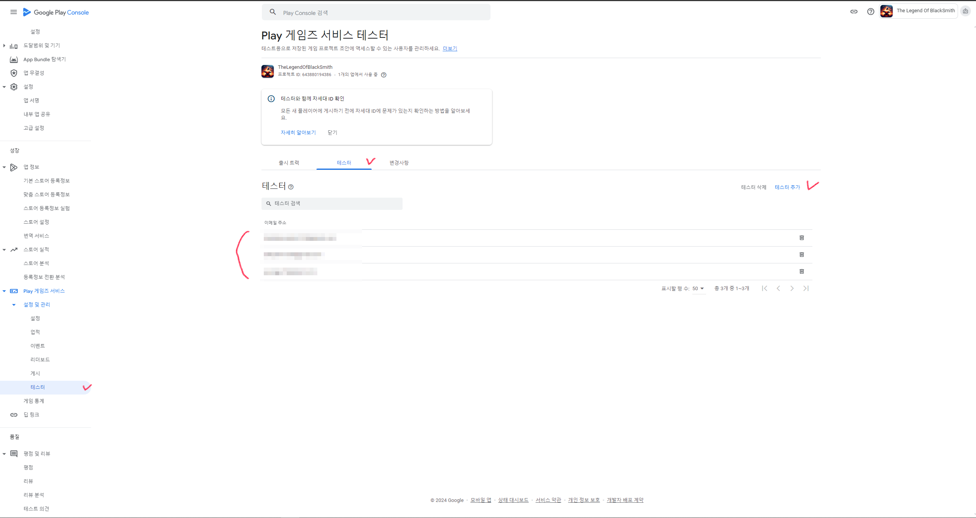Delete the third tester with trash icon
The height and width of the screenshot is (518, 976).
tap(802, 271)
